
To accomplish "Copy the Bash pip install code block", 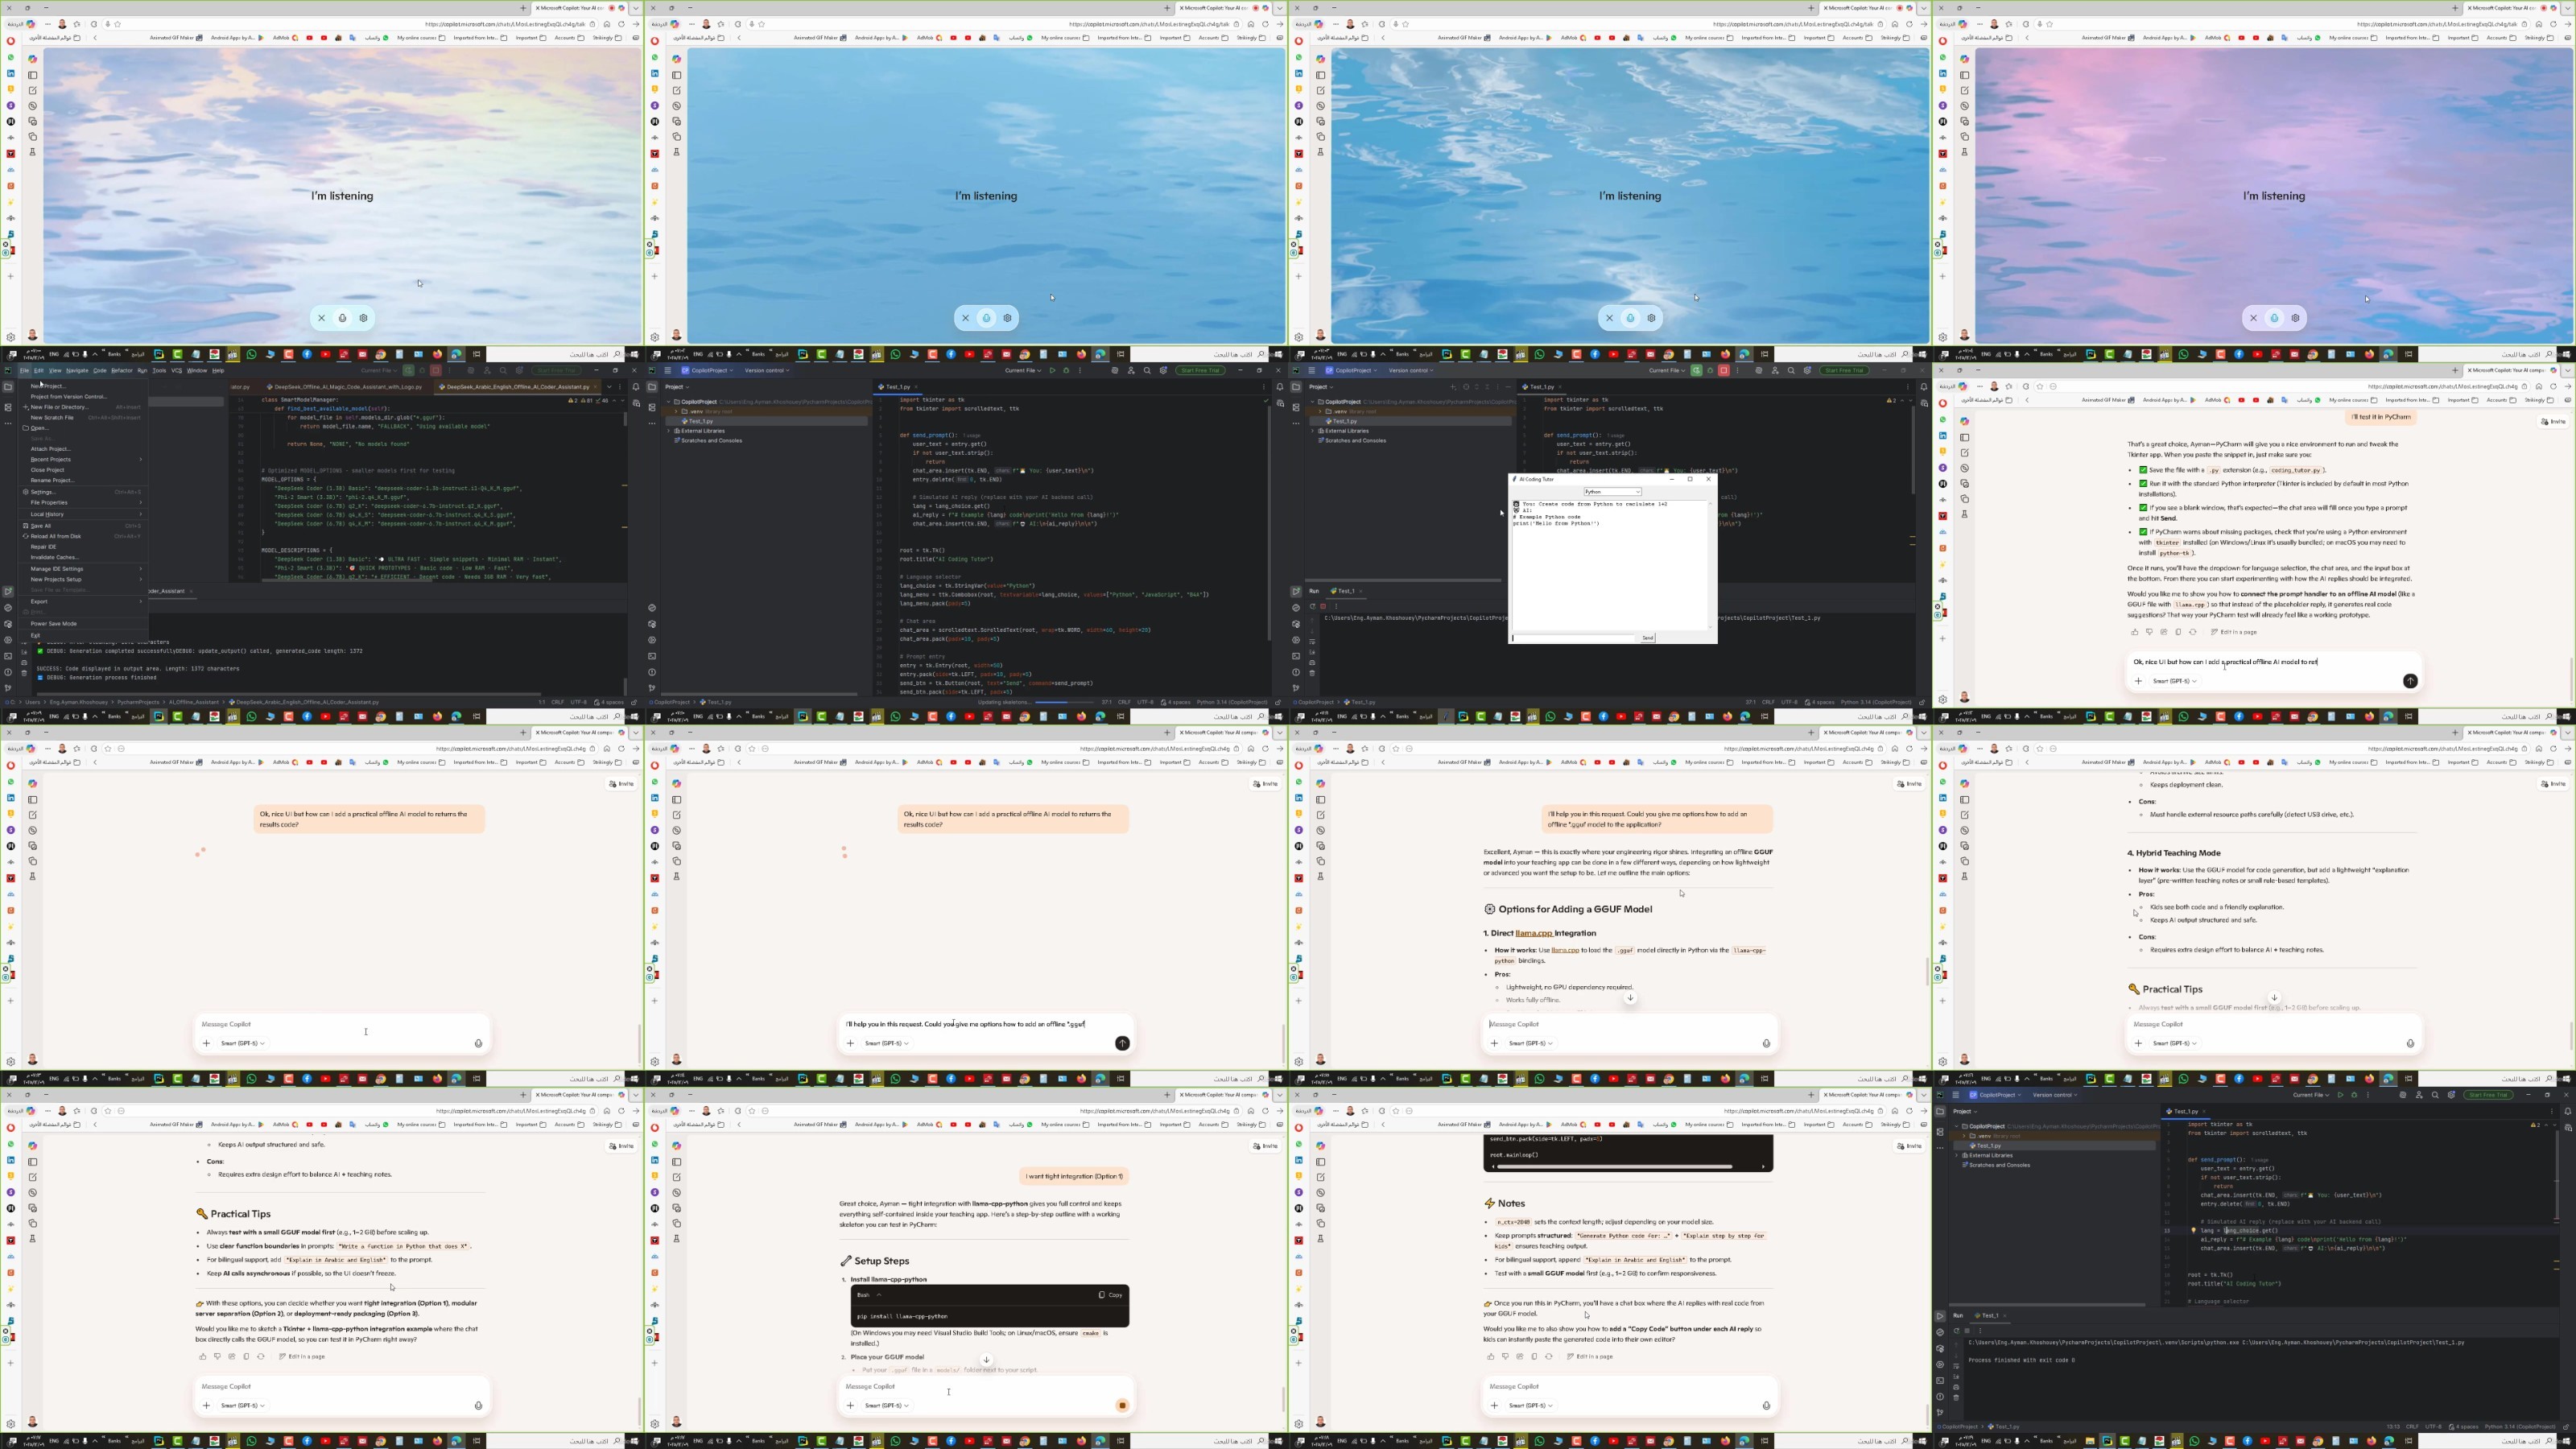I will [1110, 1294].
